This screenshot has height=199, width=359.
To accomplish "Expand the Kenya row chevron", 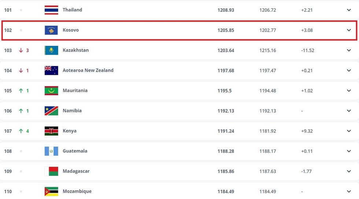I will (349, 131).
